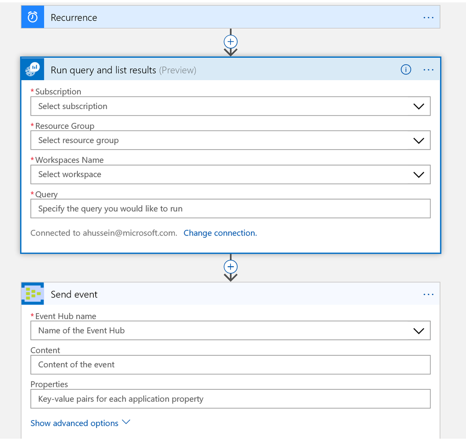This screenshot has height=442, width=466.
Task: Open Send event step ellipsis menu
Action: [x=428, y=294]
